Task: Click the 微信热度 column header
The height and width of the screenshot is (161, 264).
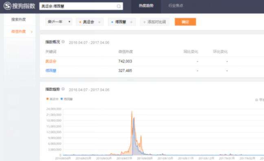Action: click(125, 52)
